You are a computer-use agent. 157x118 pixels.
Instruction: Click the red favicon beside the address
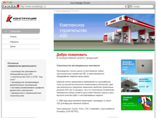18,6
